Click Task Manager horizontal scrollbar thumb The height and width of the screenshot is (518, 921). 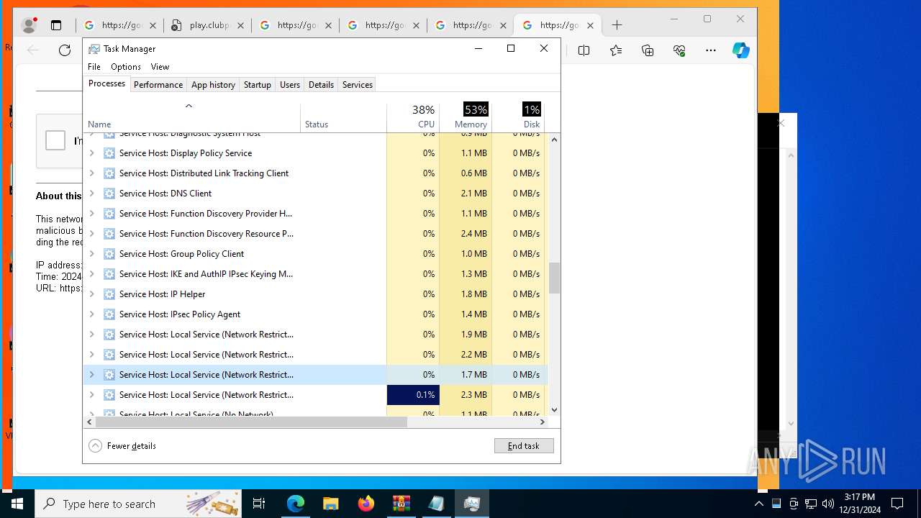251,422
